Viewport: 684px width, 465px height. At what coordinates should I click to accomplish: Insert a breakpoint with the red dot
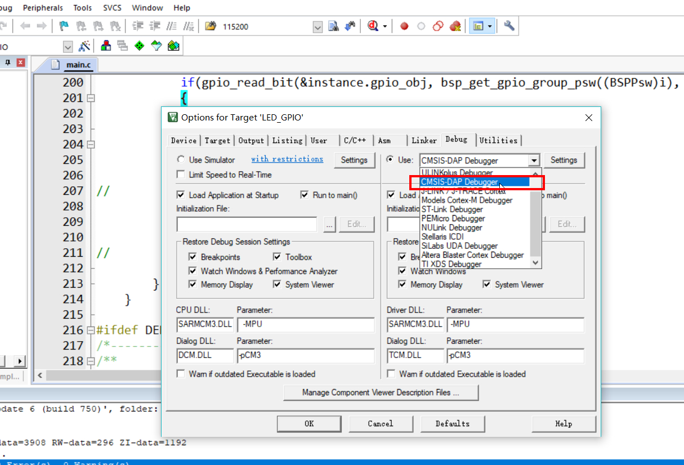coord(404,26)
